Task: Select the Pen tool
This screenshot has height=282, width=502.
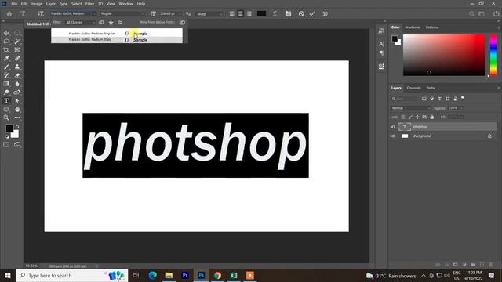Action: click(x=17, y=92)
